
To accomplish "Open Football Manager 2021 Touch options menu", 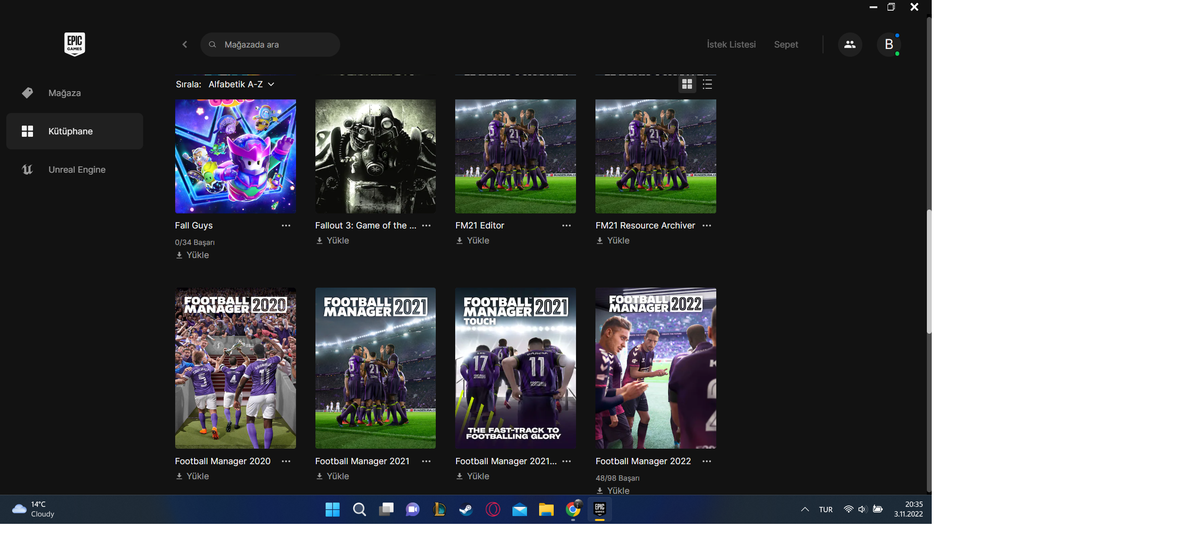I will pyautogui.click(x=566, y=461).
